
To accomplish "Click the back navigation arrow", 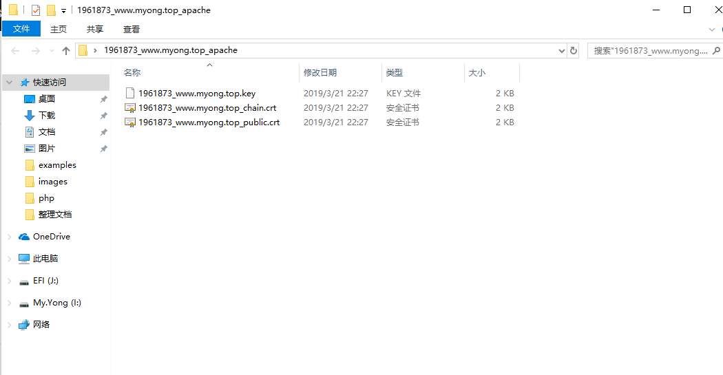I will pyautogui.click(x=15, y=51).
